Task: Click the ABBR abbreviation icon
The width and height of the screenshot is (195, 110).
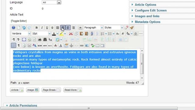Action: [45, 46]
